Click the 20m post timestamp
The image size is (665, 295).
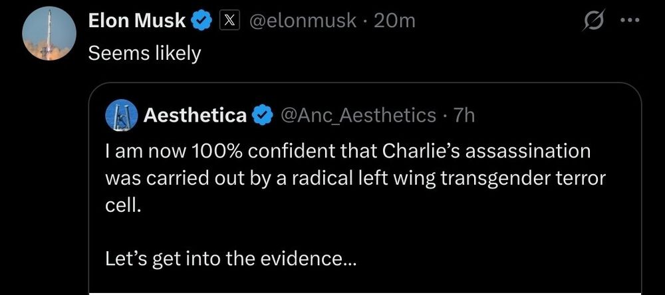click(394, 21)
